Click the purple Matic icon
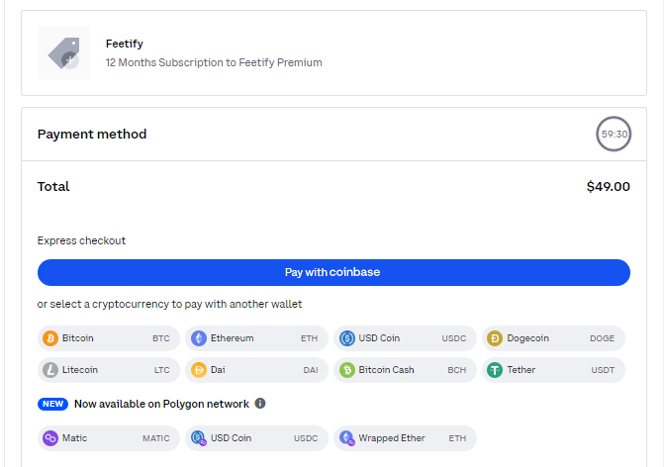Viewport: 664px width, 467px height. [50, 438]
